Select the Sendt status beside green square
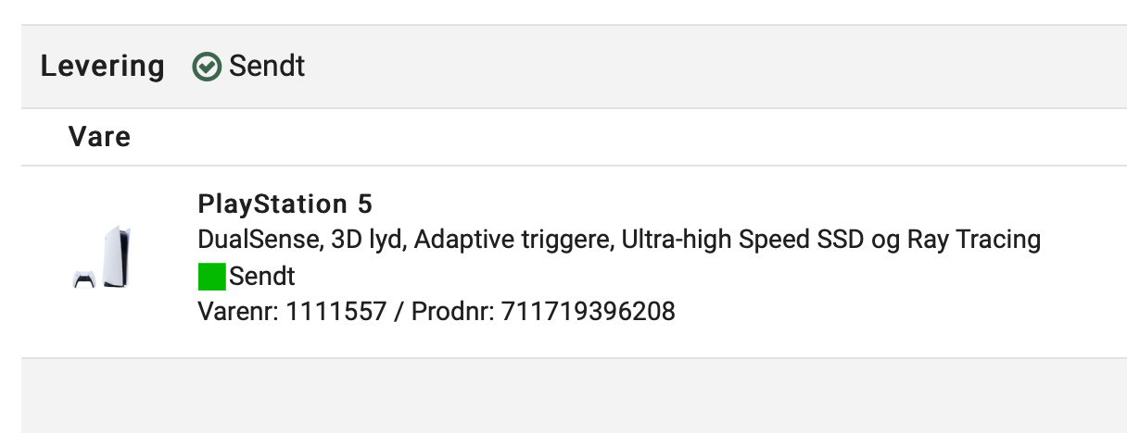The image size is (1127, 433). (262, 276)
